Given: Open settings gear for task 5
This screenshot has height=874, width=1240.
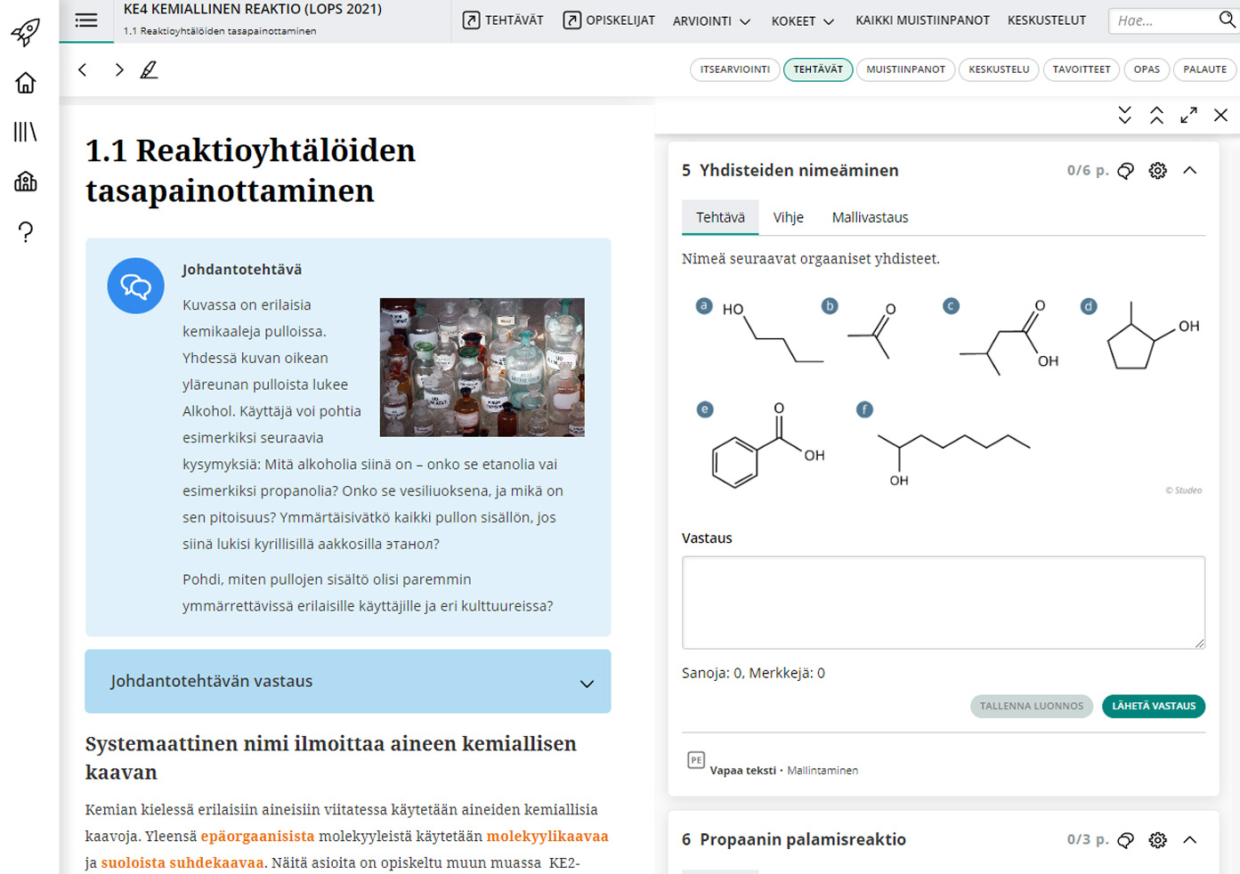Looking at the screenshot, I should point(1157,171).
